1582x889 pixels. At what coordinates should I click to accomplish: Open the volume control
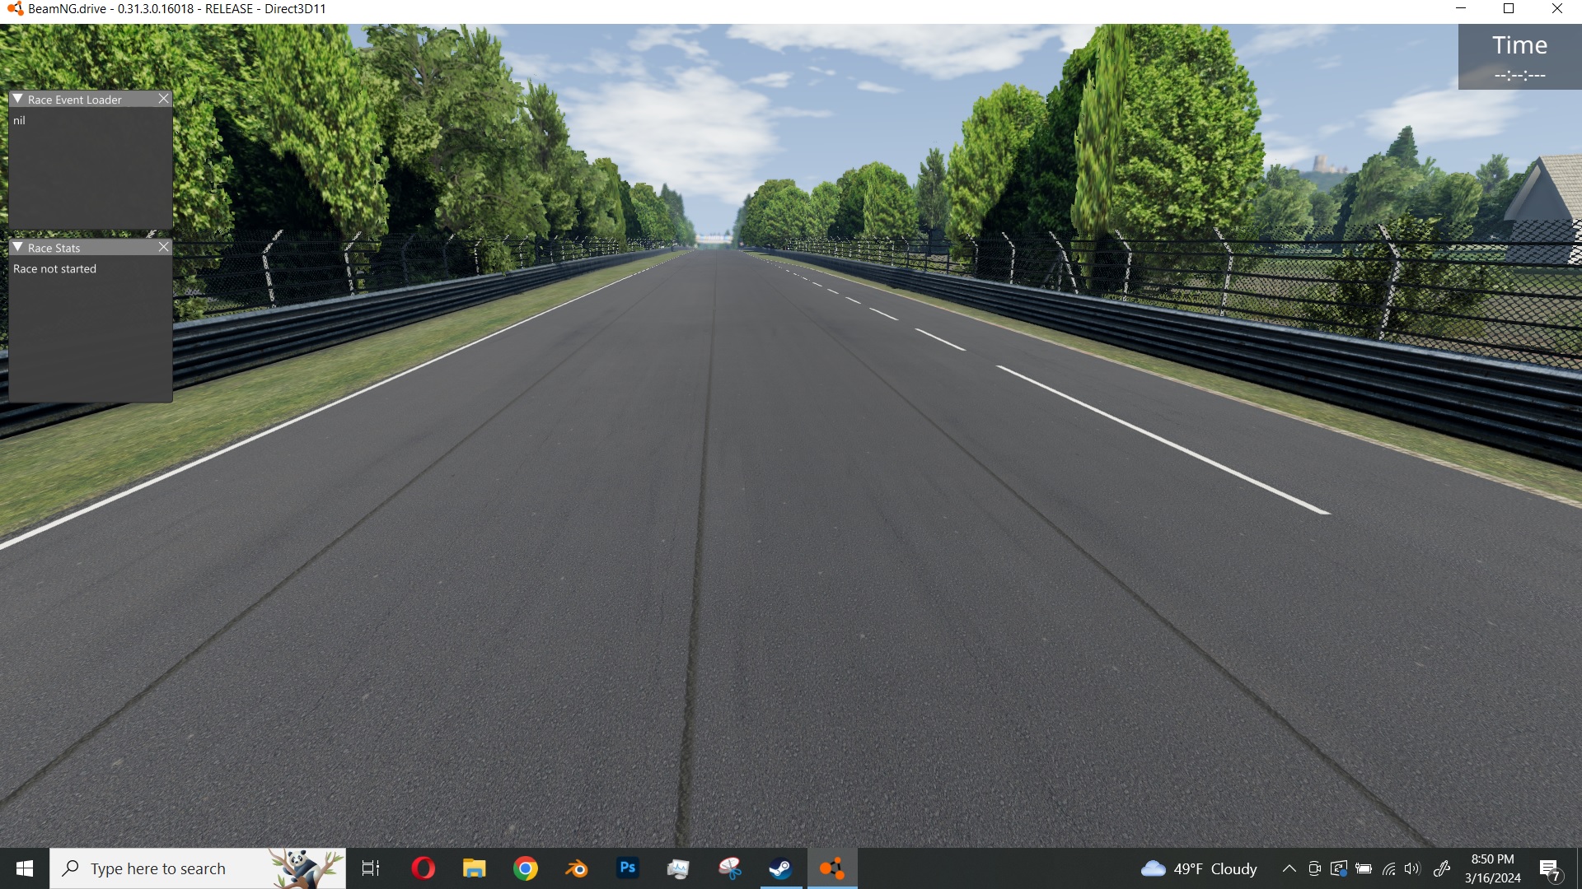click(1413, 868)
